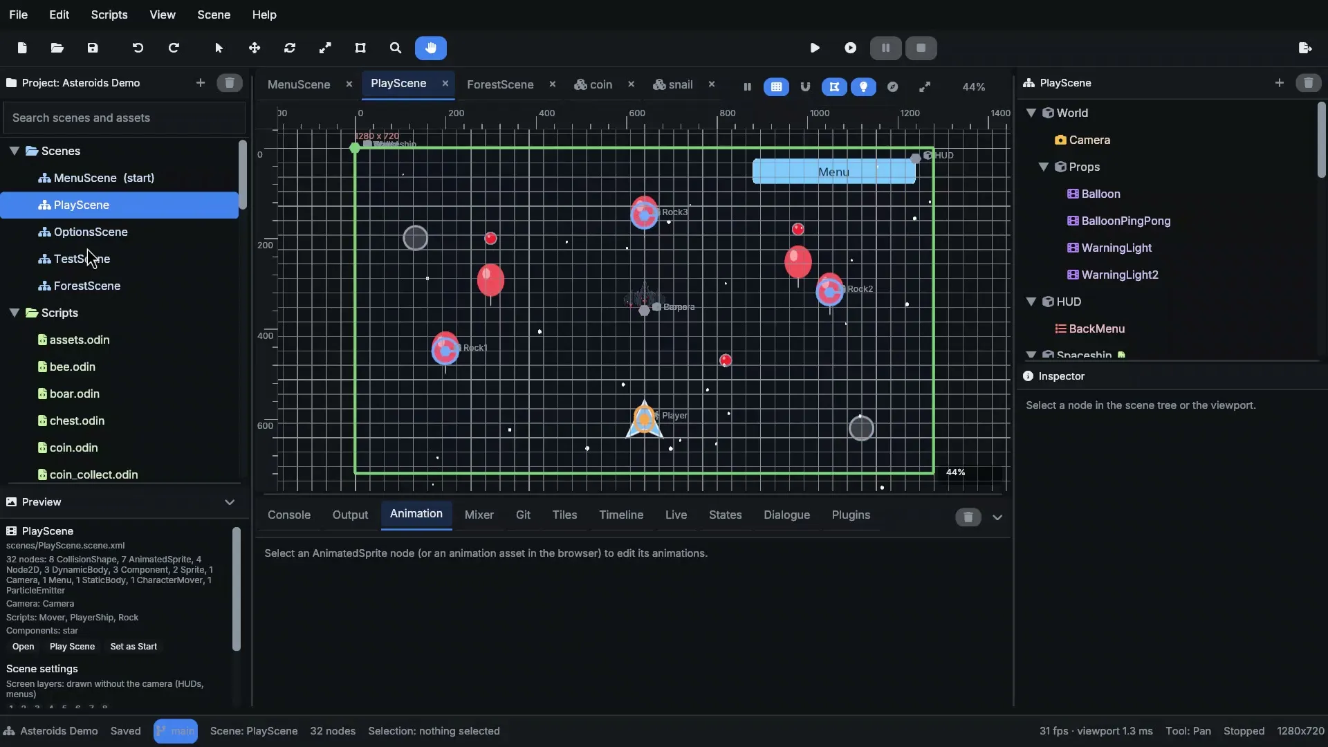The height and width of the screenshot is (747, 1328).
Task: Add a node in the PlayScene tree
Action: [1280, 83]
